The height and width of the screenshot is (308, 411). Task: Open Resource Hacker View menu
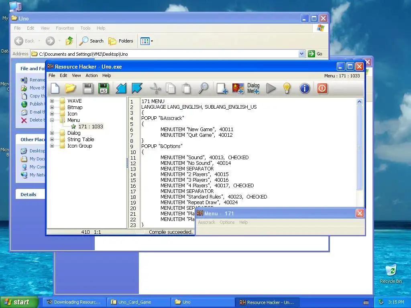pos(76,75)
